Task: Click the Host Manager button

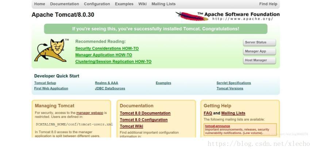Action: point(259,60)
